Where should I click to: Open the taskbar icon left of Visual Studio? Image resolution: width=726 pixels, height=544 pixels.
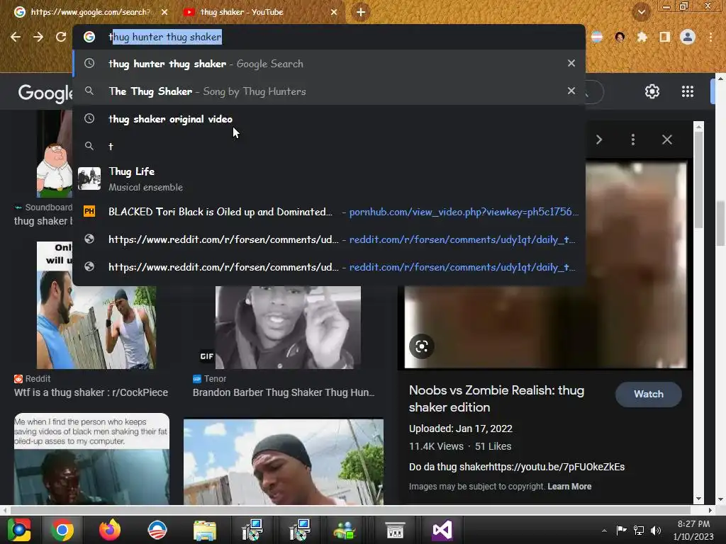pos(395,530)
